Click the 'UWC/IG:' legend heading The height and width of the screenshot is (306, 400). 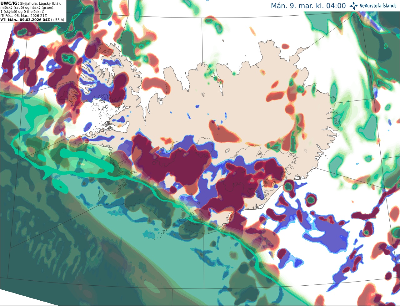point(10,3)
